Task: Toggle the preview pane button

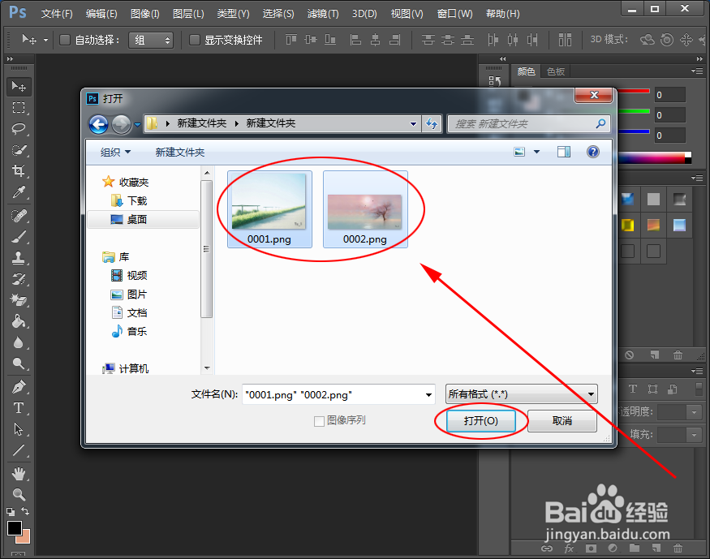Action: pyautogui.click(x=564, y=152)
